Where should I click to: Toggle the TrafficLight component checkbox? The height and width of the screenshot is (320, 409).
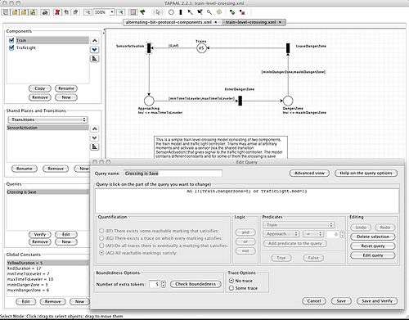tap(11, 47)
